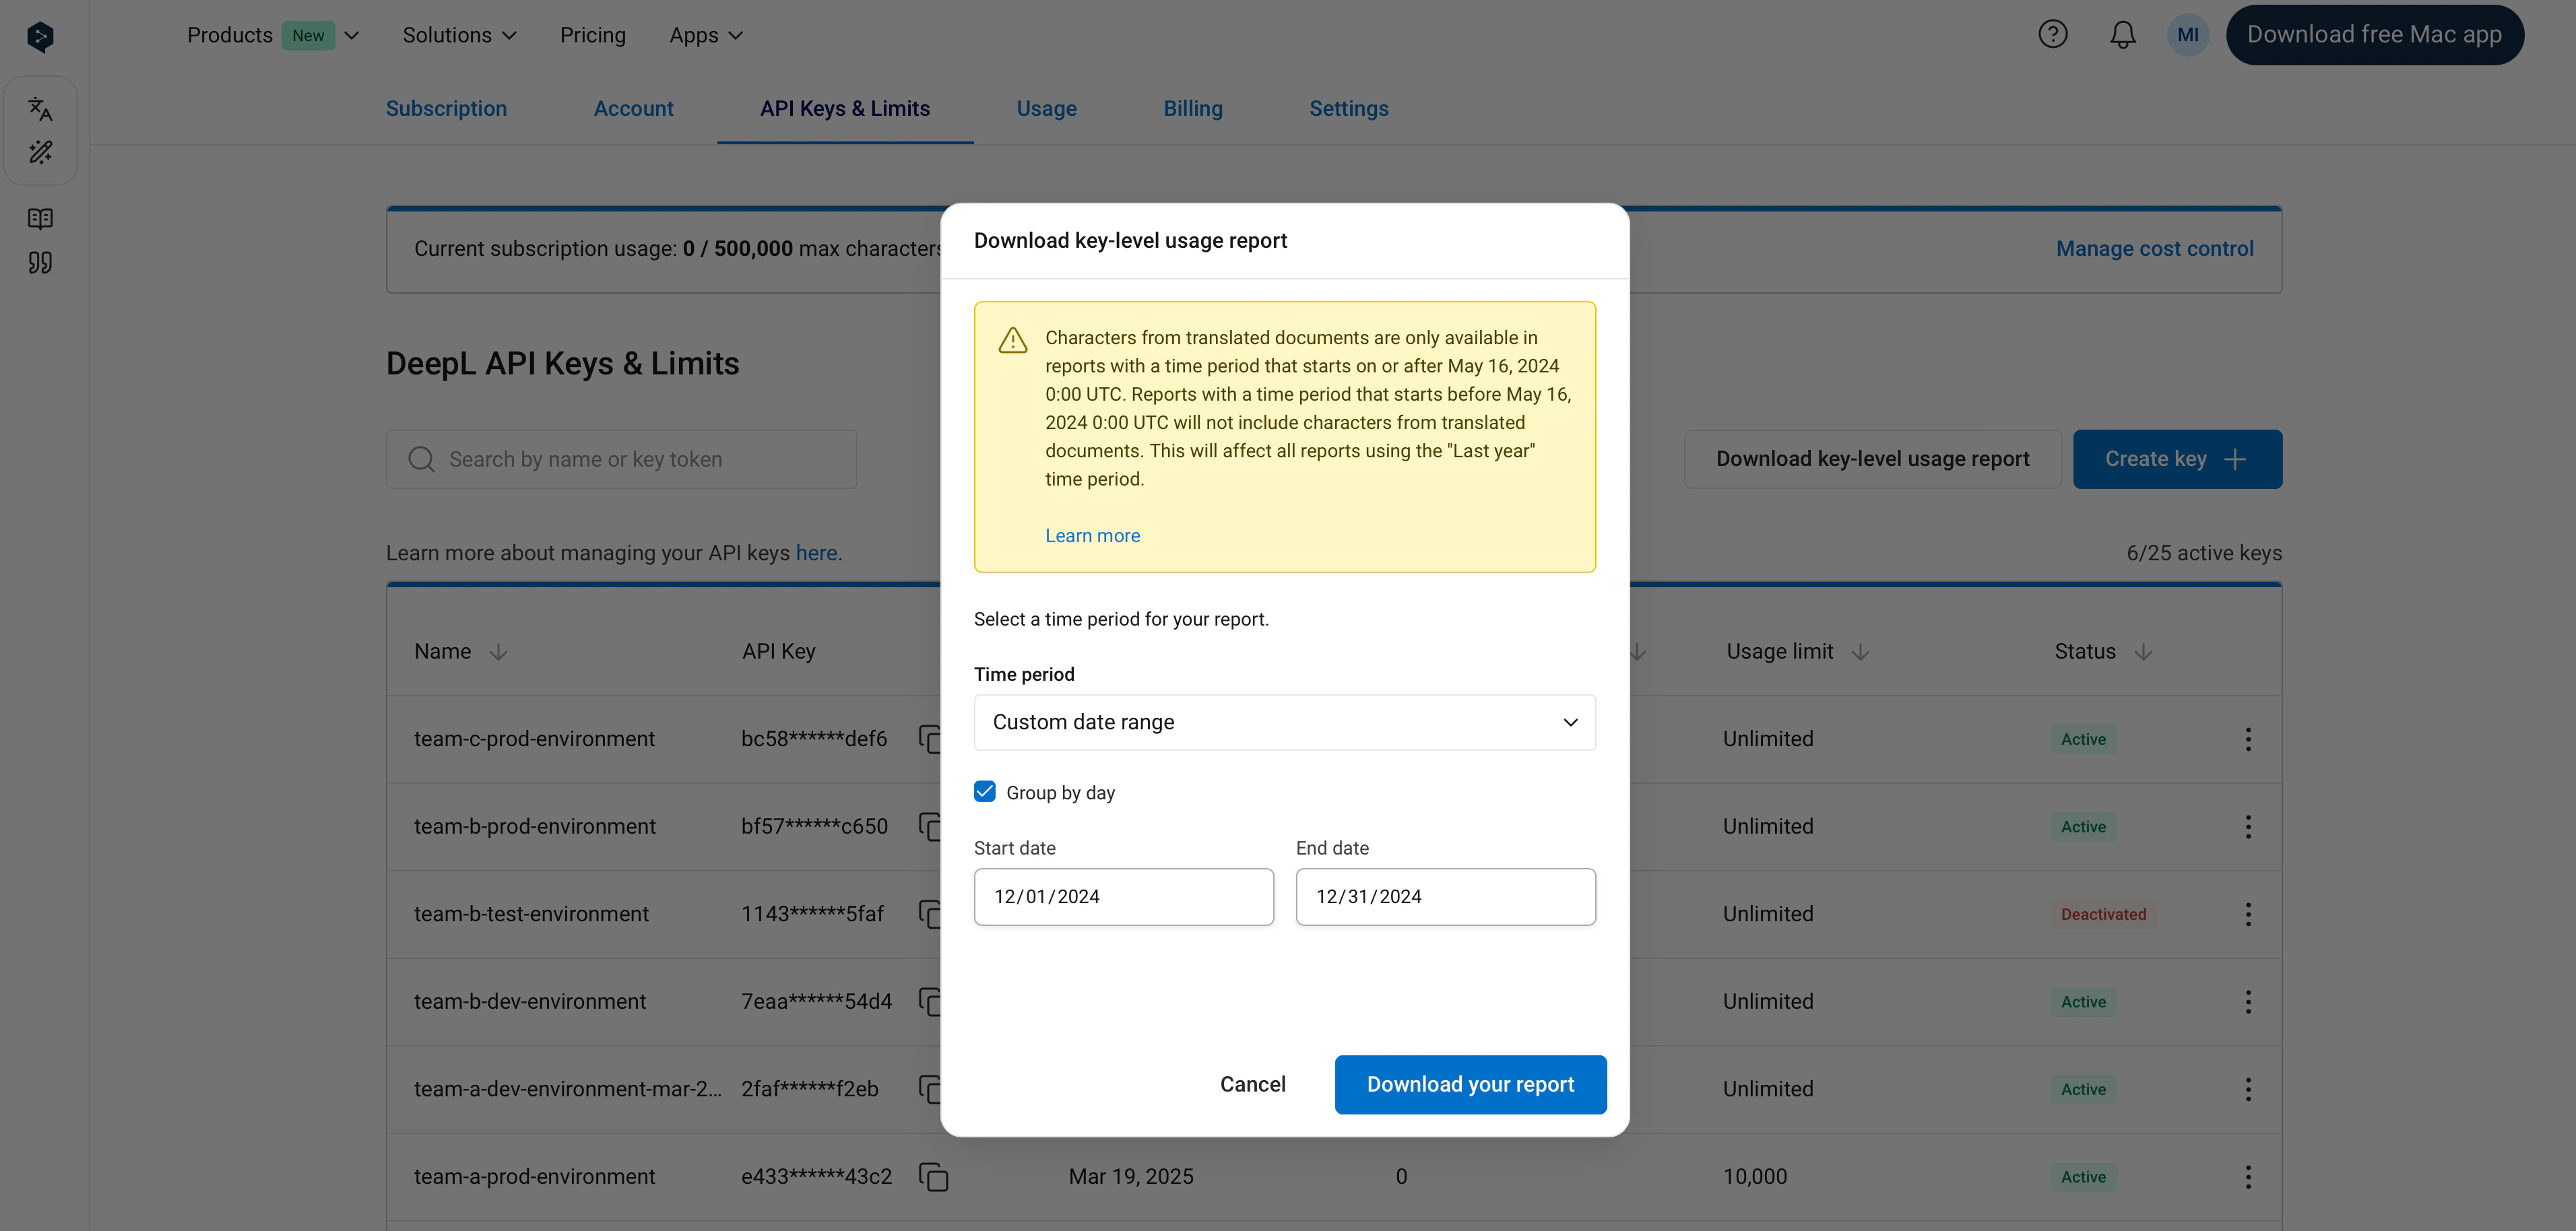This screenshot has width=2576, height=1231.
Task: Go to the Billing tab
Action: (x=1192, y=108)
